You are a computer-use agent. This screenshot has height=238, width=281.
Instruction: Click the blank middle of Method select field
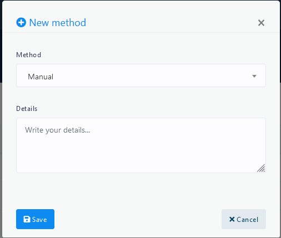(148, 76)
